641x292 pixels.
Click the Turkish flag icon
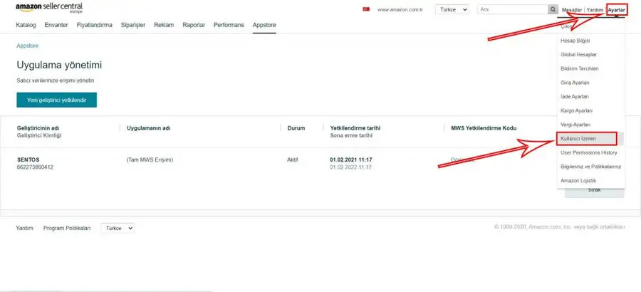tap(366, 9)
